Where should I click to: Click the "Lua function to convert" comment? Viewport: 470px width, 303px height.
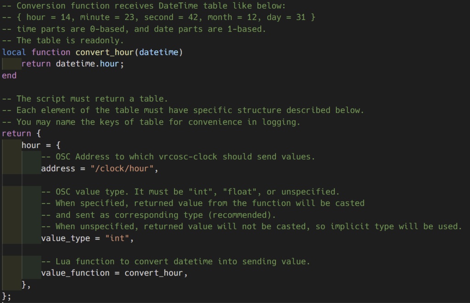pos(175,261)
